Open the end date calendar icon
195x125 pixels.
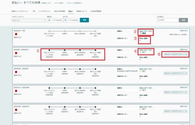(65, 20)
